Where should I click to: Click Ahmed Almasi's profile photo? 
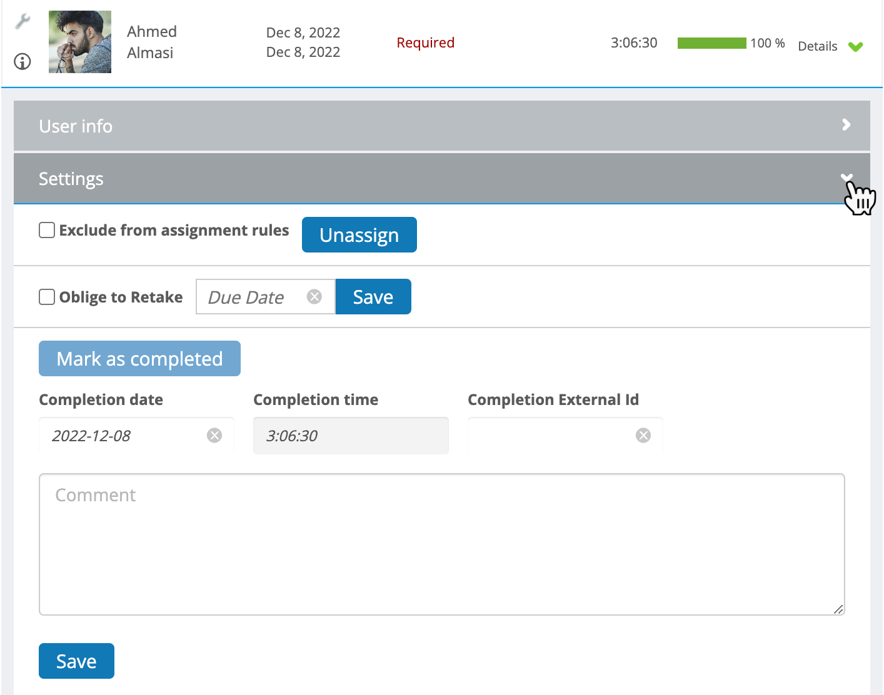pos(79,41)
